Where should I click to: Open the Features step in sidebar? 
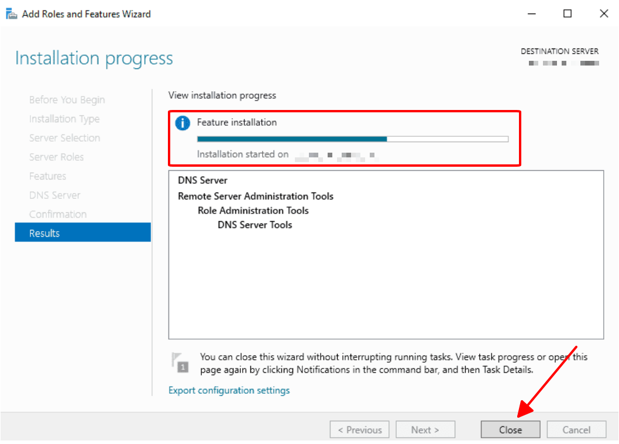coord(47,176)
